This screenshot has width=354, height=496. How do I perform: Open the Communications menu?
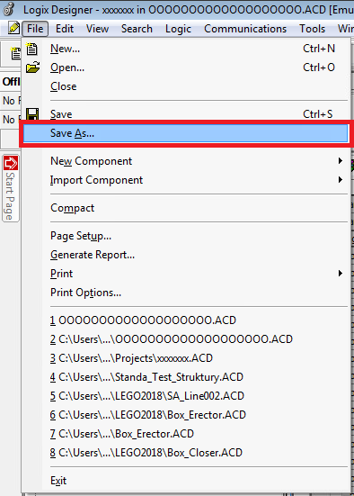tap(245, 29)
